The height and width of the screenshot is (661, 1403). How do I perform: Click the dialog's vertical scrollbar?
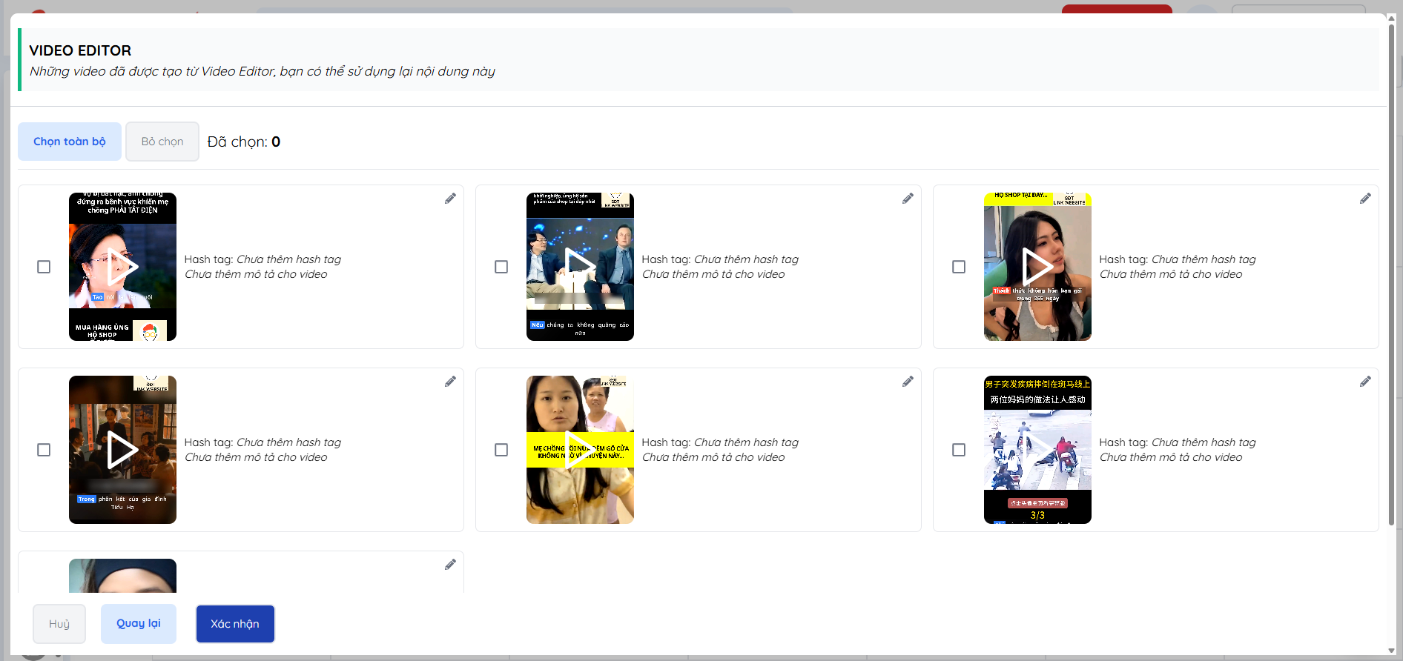pyautogui.click(x=1392, y=274)
